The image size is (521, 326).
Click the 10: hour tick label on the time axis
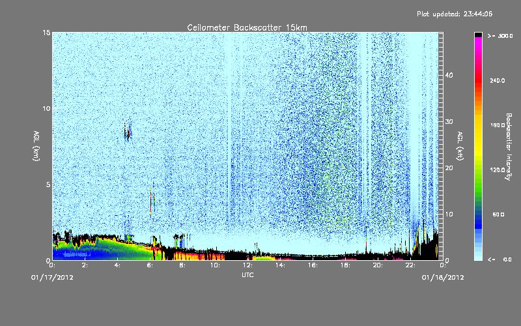(215, 265)
